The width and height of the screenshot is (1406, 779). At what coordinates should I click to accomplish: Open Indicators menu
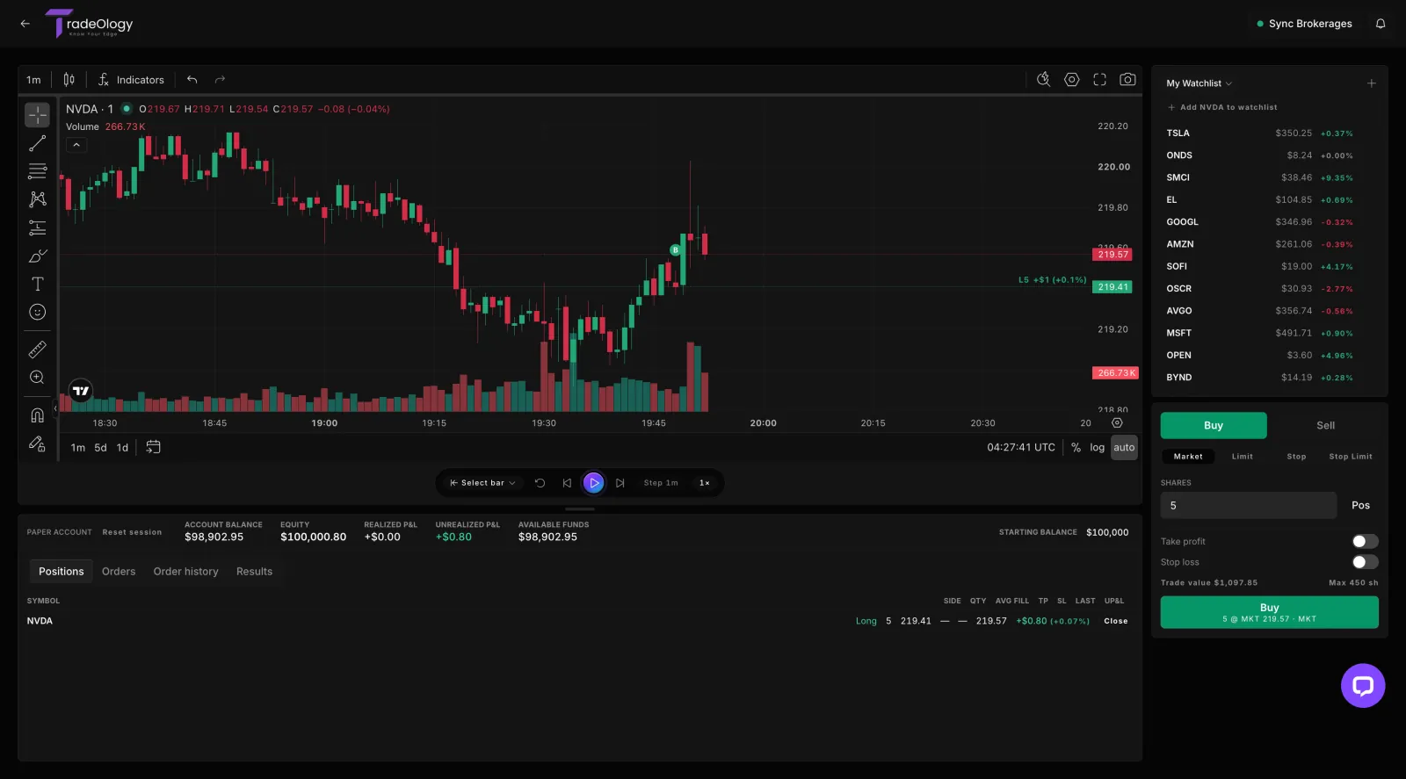131,80
